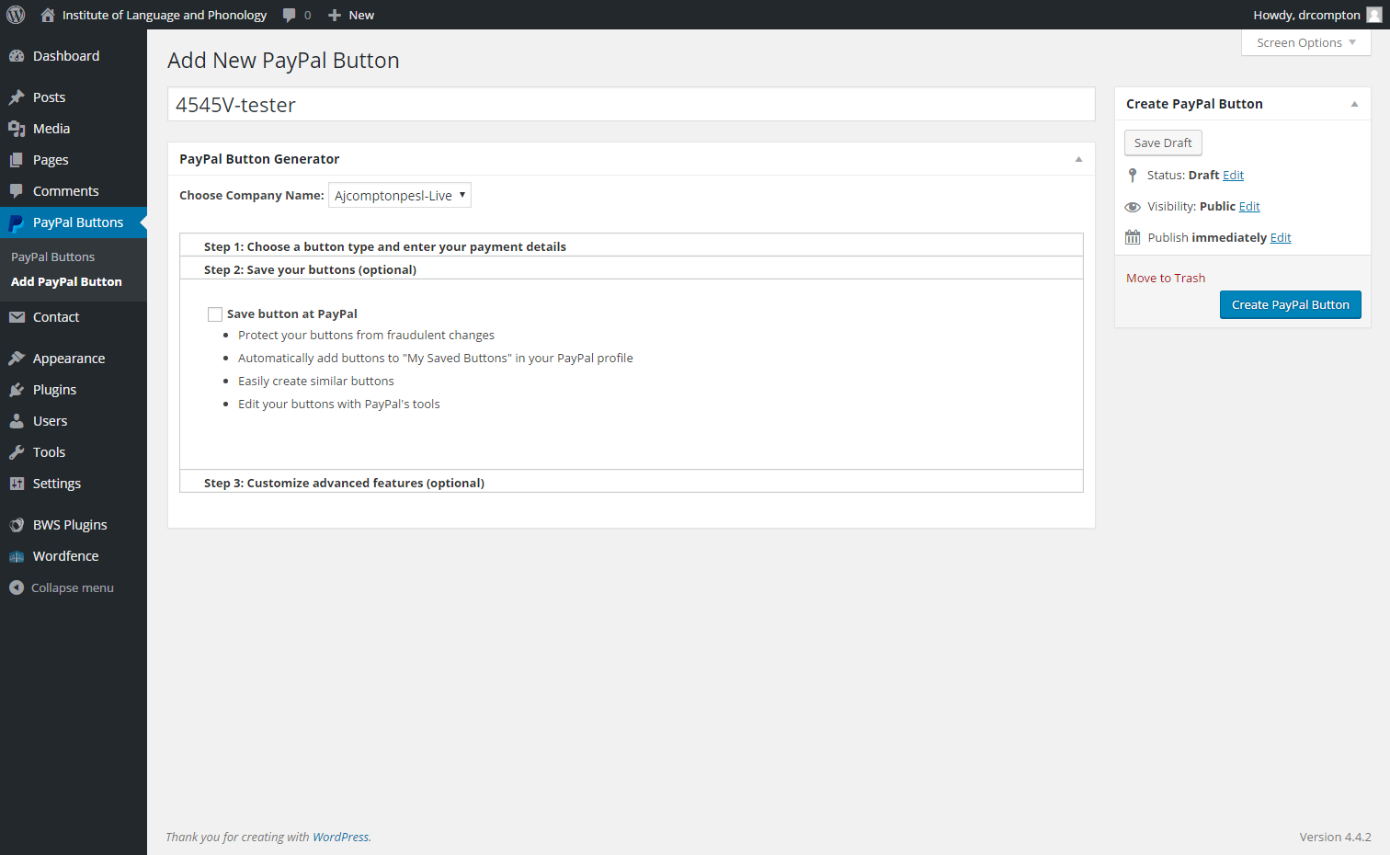Open the Pages menu item

[74, 160]
